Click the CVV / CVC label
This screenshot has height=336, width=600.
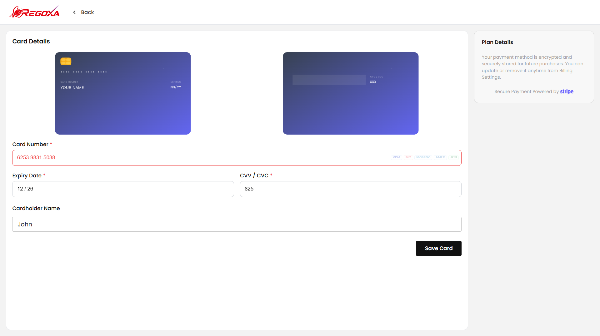click(254, 175)
